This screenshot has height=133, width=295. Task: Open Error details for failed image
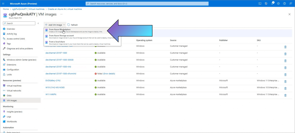pyautogui.click(x=109, y=74)
